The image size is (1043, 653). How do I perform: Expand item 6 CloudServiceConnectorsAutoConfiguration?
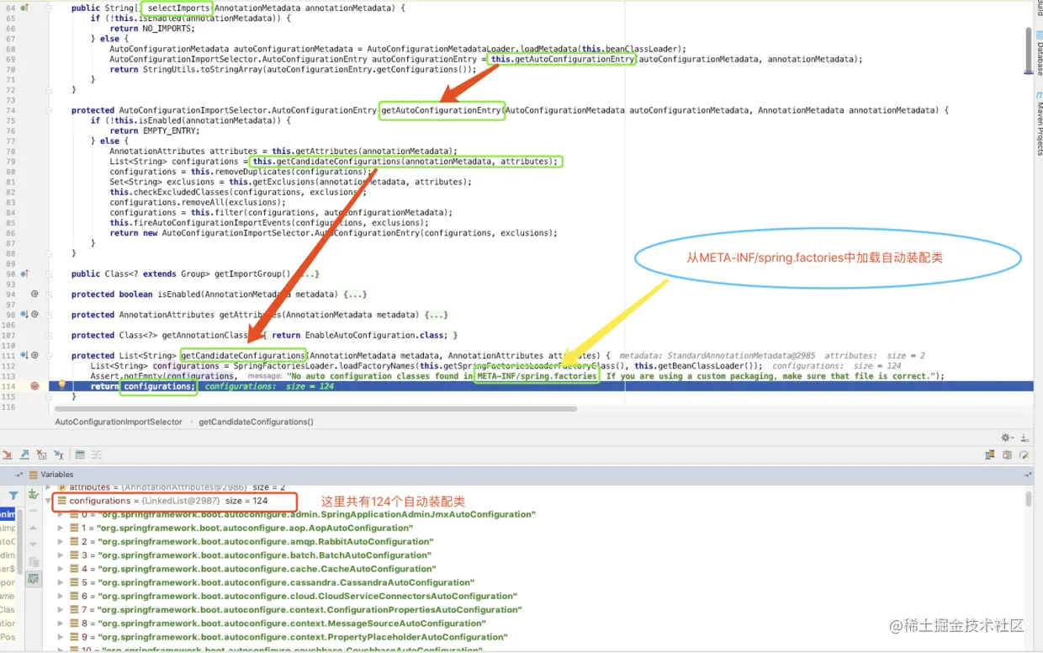click(x=61, y=596)
